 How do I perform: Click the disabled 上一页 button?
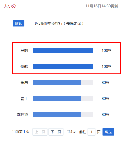[x=40, y=132]
